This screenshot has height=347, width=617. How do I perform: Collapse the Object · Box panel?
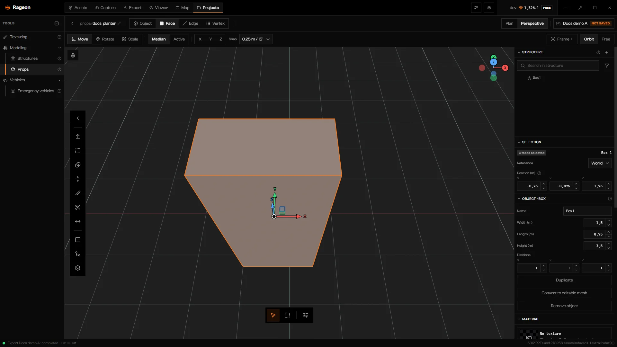pyautogui.click(x=519, y=199)
